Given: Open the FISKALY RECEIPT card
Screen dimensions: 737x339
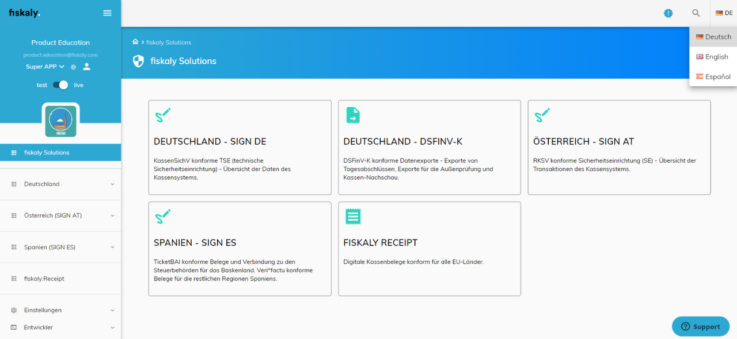Looking at the screenshot, I should (x=430, y=249).
